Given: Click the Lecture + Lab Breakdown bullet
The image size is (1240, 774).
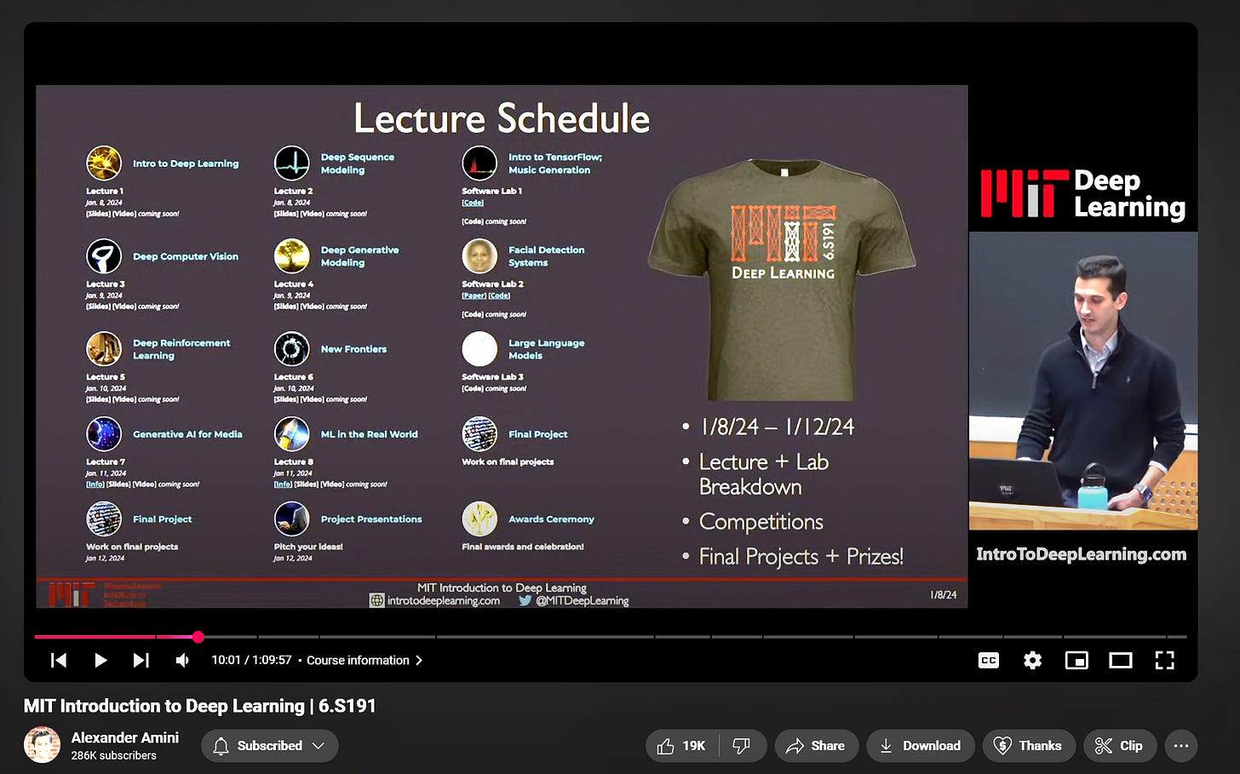Looking at the screenshot, I should 764,473.
